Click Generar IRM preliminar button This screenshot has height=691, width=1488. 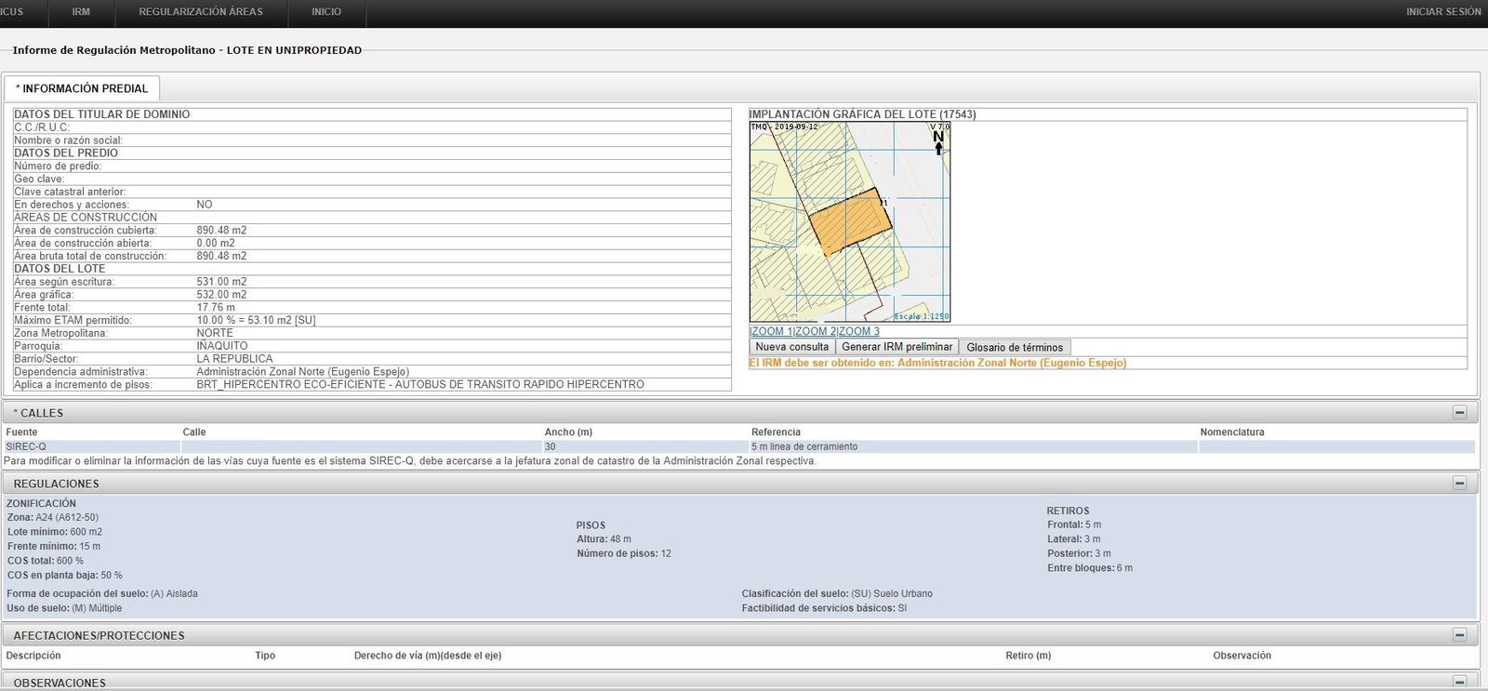(897, 347)
